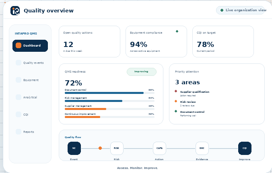The height and width of the screenshot is (173, 272).
Task: Select the CQI node in Quality flow
Action: pos(245,148)
